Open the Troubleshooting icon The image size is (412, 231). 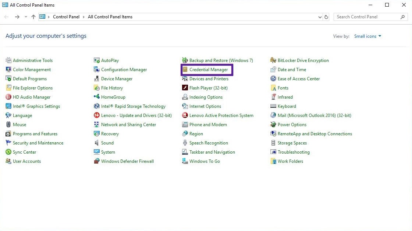[273, 152]
